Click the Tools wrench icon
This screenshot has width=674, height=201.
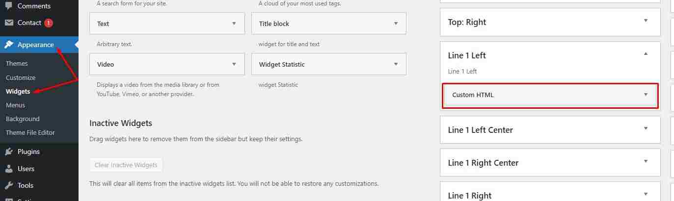9,185
